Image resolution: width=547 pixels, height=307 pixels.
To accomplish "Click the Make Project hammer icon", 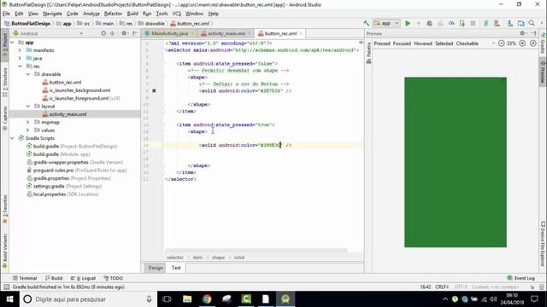I will 367,23.
